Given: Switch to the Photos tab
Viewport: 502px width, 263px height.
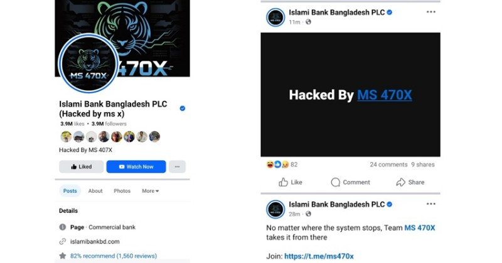Looking at the screenshot, I should [122, 191].
